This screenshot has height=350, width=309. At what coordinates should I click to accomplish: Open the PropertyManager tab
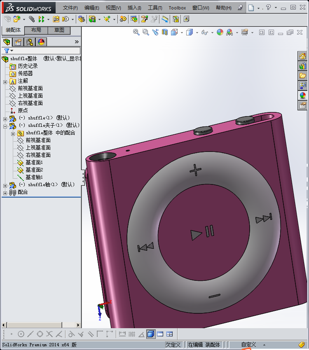[18, 42]
